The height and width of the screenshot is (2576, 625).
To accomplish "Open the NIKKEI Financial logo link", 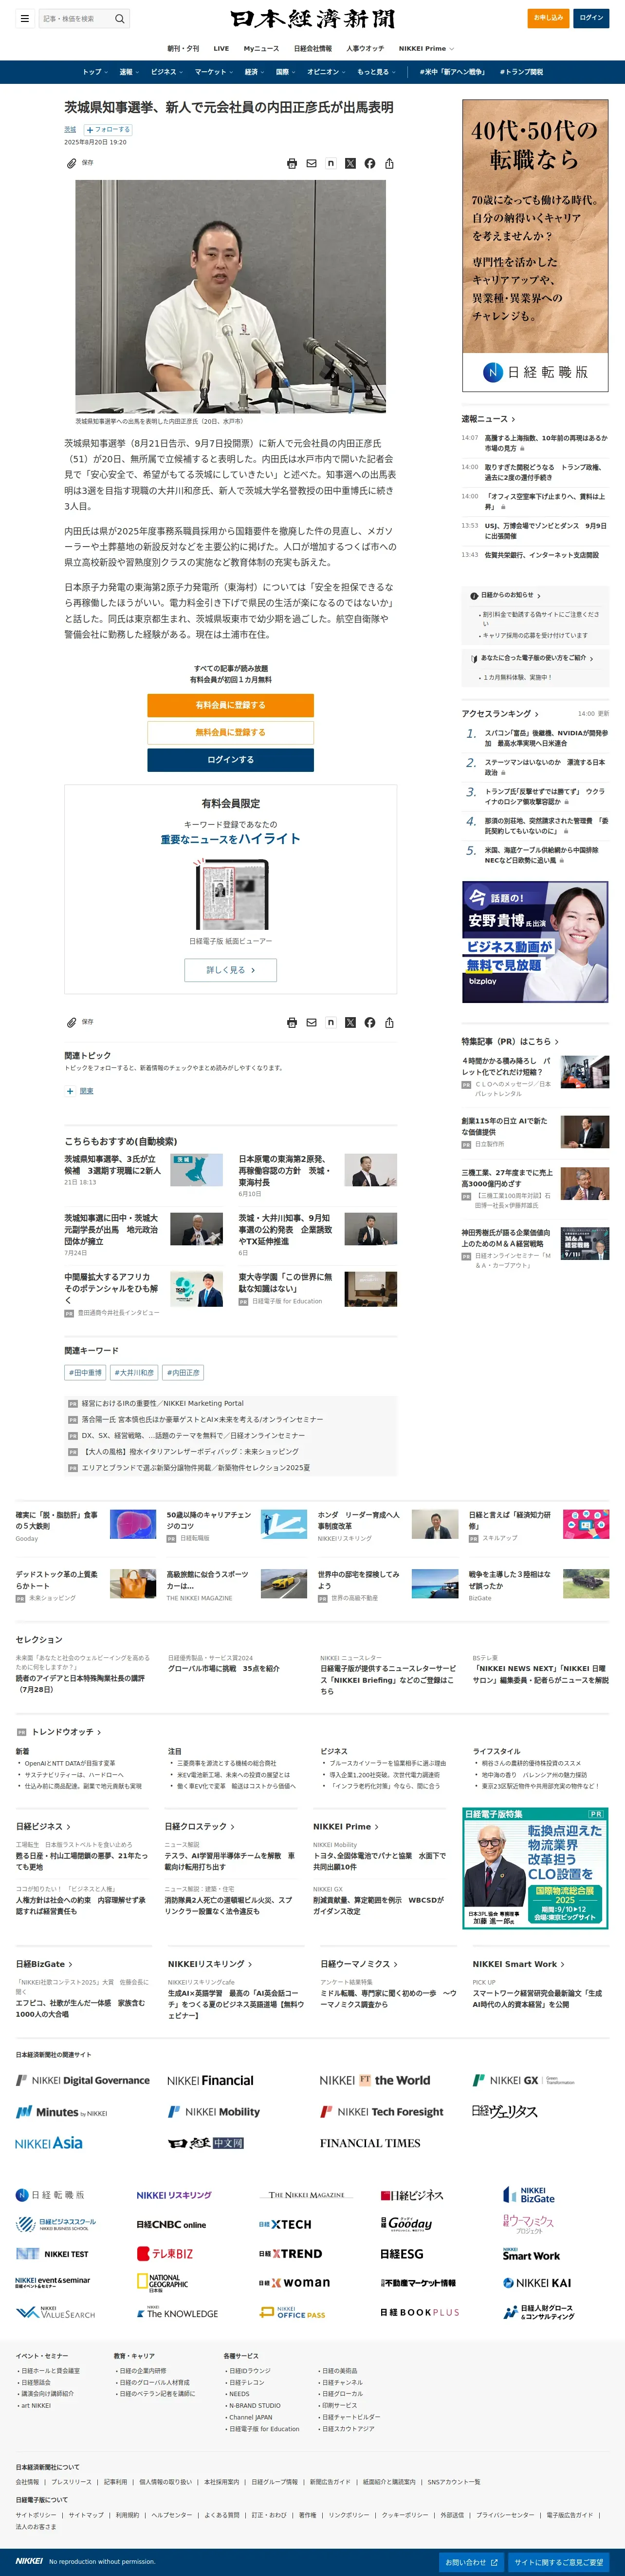I will pos(211,2080).
